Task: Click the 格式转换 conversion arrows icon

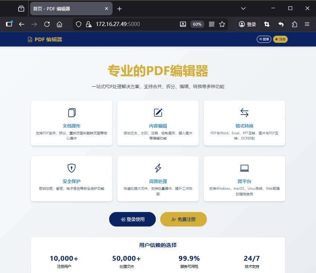Action: 244,112
